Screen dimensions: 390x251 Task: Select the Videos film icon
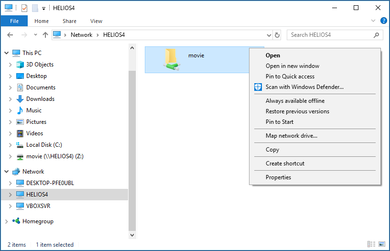tap(20, 133)
